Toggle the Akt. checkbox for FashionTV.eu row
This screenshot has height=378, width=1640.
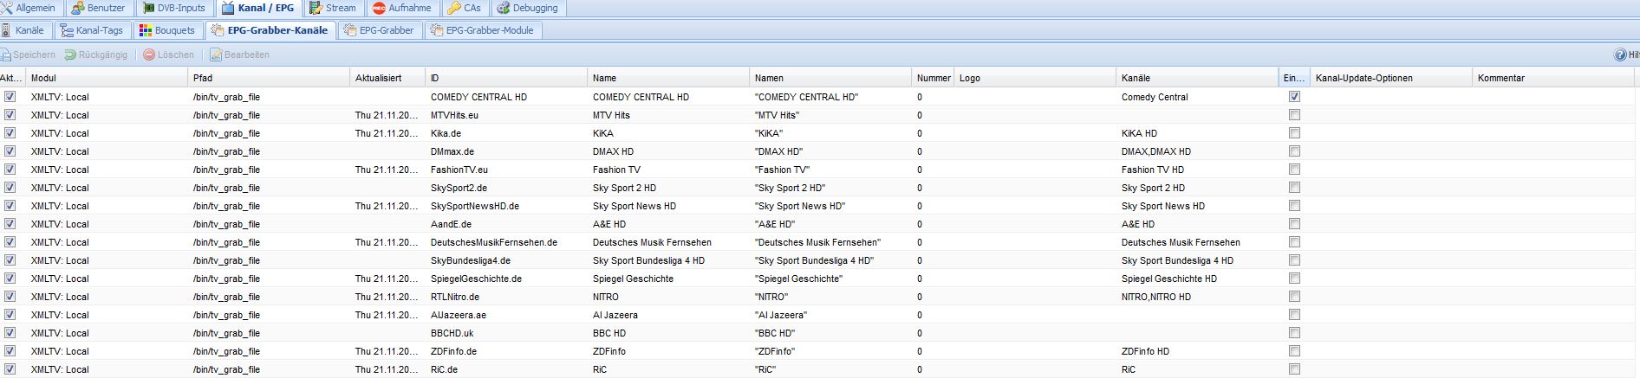pos(10,170)
